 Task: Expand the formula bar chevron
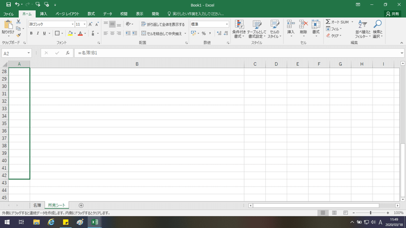pyautogui.click(x=401, y=53)
